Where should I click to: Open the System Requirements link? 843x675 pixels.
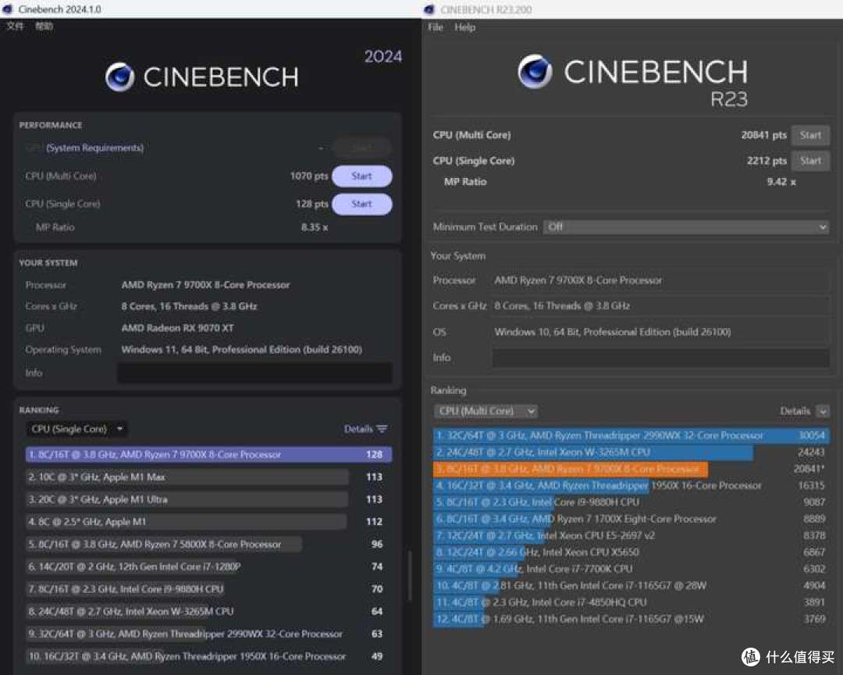(x=94, y=148)
